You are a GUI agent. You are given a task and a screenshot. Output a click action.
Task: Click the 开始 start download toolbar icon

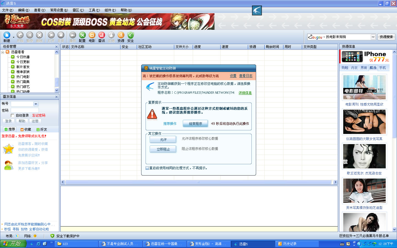[x=20, y=35]
